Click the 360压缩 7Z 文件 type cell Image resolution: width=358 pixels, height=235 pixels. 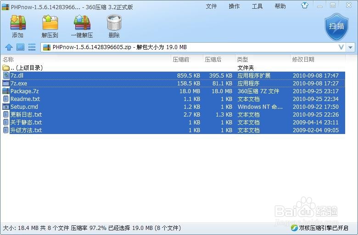[258, 91]
